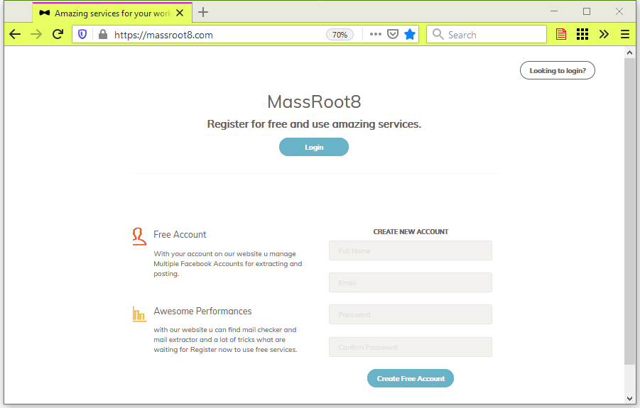Click Create Free Account button
The height and width of the screenshot is (408, 640).
pyautogui.click(x=411, y=379)
